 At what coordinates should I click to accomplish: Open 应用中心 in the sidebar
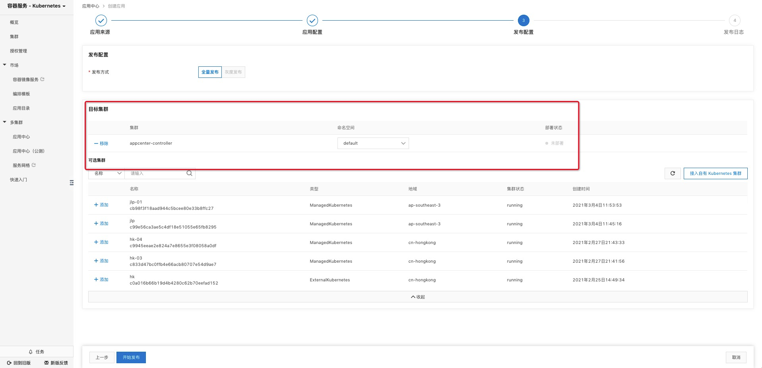point(21,137)
